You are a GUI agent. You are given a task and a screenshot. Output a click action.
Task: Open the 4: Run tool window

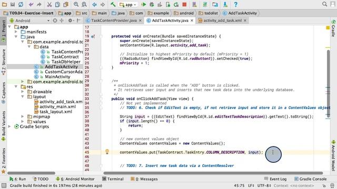pyautogui.click(x=17, y=179)
